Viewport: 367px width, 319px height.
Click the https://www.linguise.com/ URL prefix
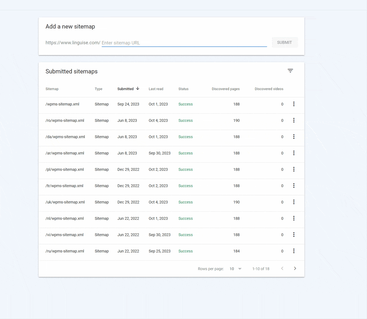[x=73, y=43]
